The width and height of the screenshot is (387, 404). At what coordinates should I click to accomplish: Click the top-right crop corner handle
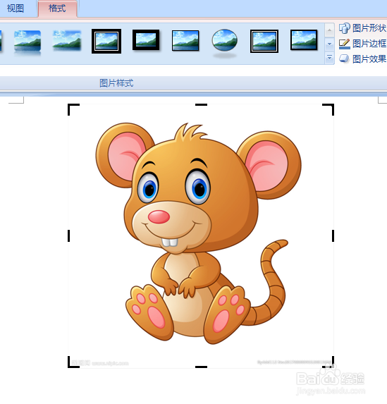click(x=328, y=109)
